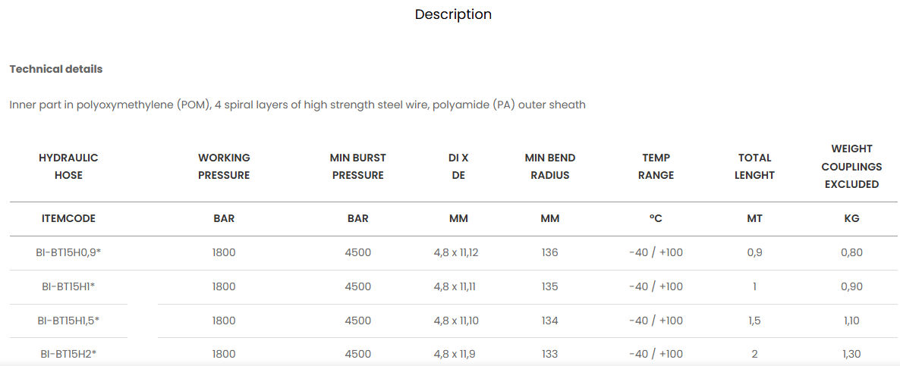This screenshot has height=366, width=900.
Task: Click the Total Lenght column header
Action: point(754,167)
